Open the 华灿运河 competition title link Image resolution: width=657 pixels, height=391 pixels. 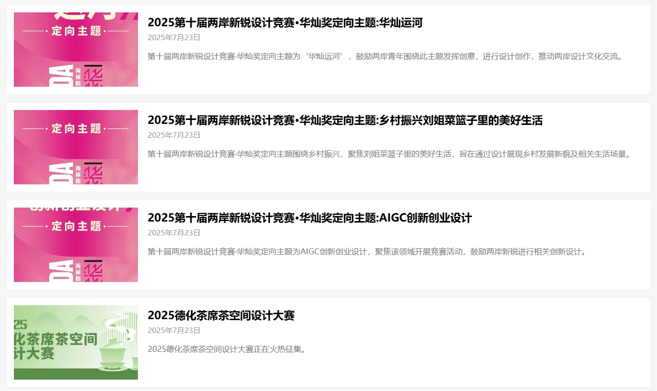(x=285, y=23)
